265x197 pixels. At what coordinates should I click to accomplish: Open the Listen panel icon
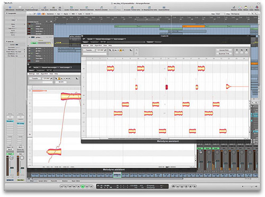(251, 7)
